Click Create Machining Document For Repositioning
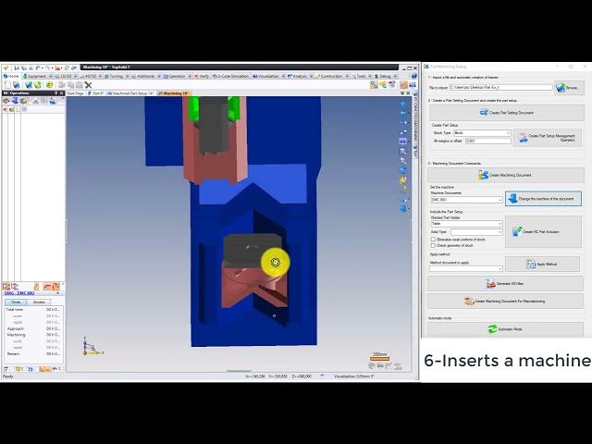The width and height of the screenshot is (592, 444). pyautogui.click(x=506, y=301)
